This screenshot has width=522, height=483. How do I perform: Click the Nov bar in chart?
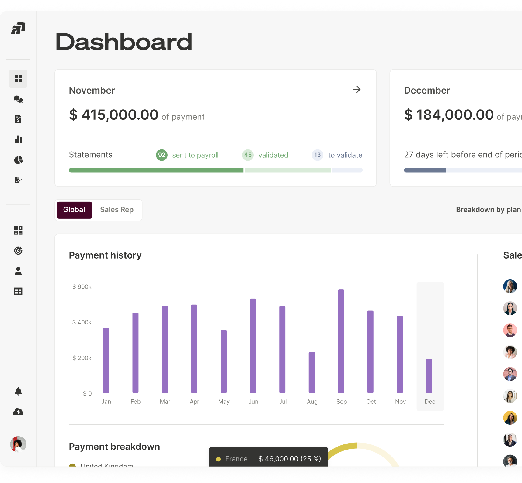(400, 354)
